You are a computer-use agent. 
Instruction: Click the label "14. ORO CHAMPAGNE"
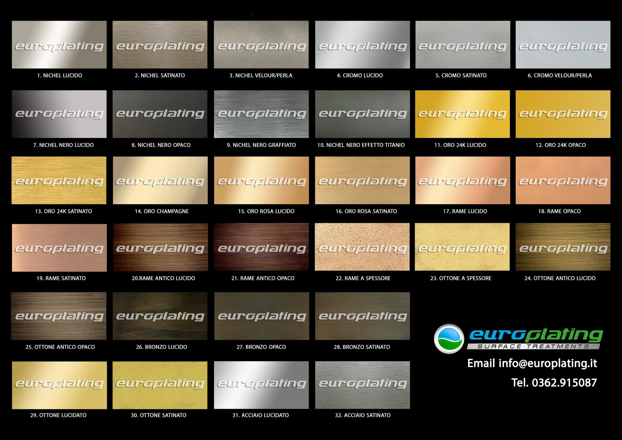click(x=162, y=211)
